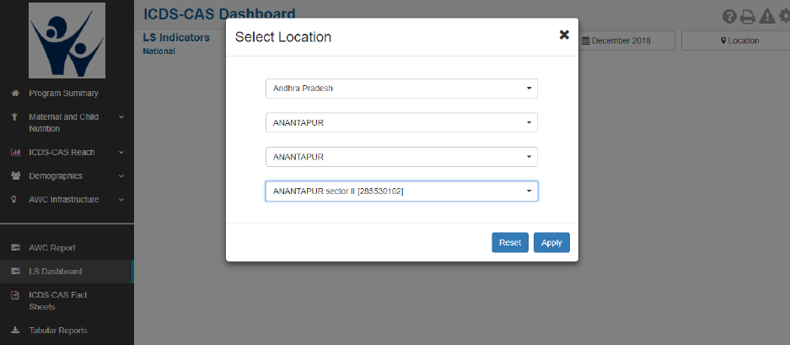Click the warning triangle icon

pos(766,16)
